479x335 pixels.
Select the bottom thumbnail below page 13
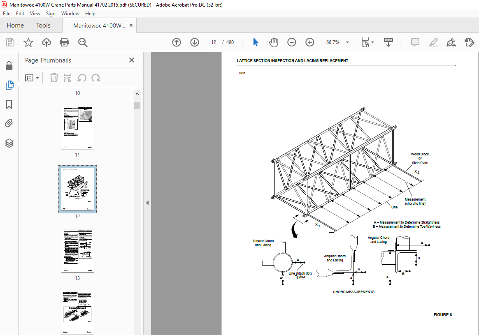tap(78, 313)
